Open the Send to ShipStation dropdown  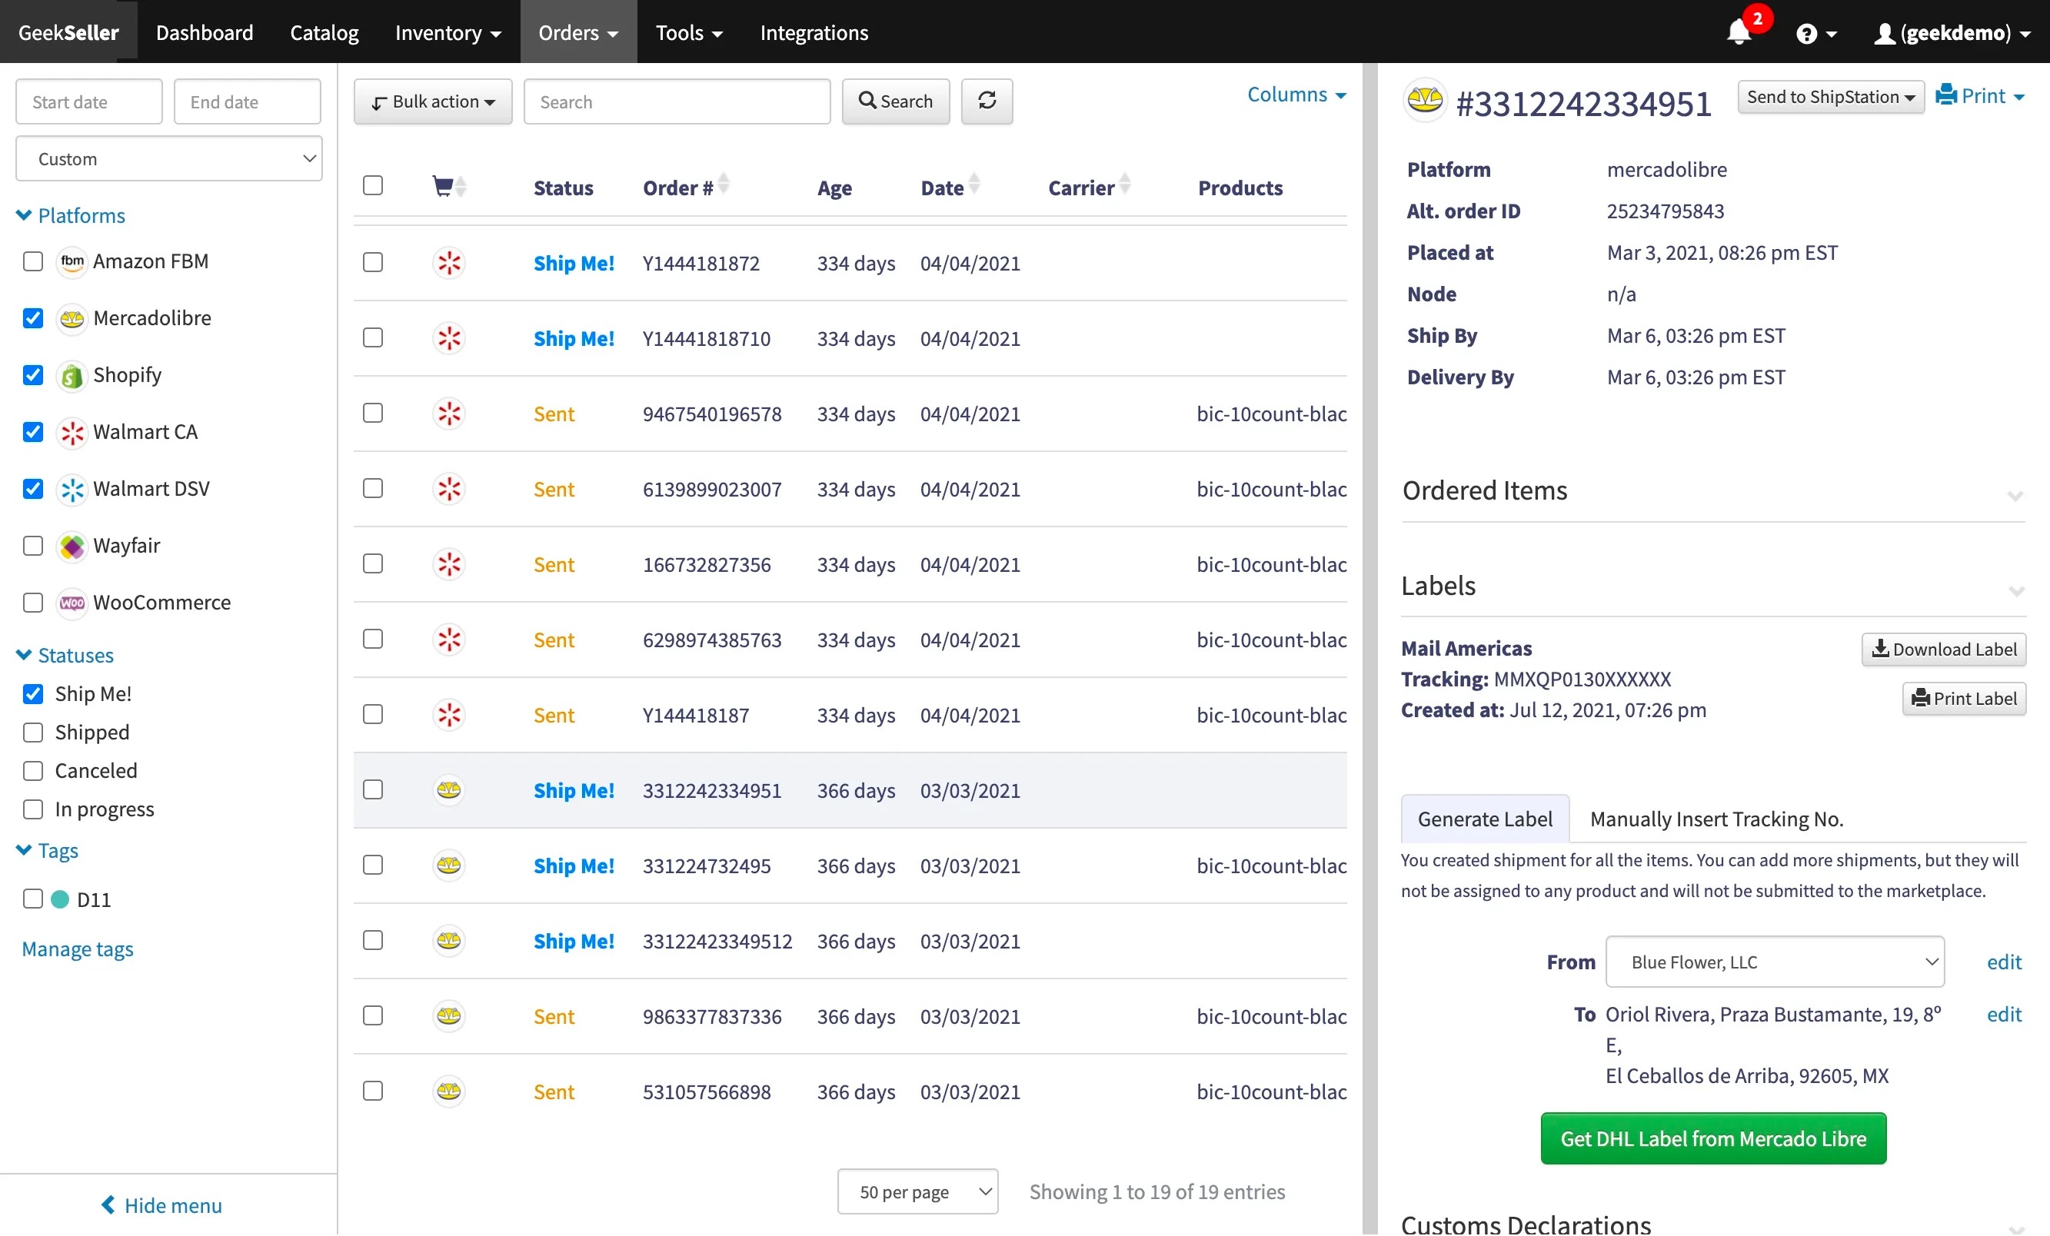(x=1829, y=98)
